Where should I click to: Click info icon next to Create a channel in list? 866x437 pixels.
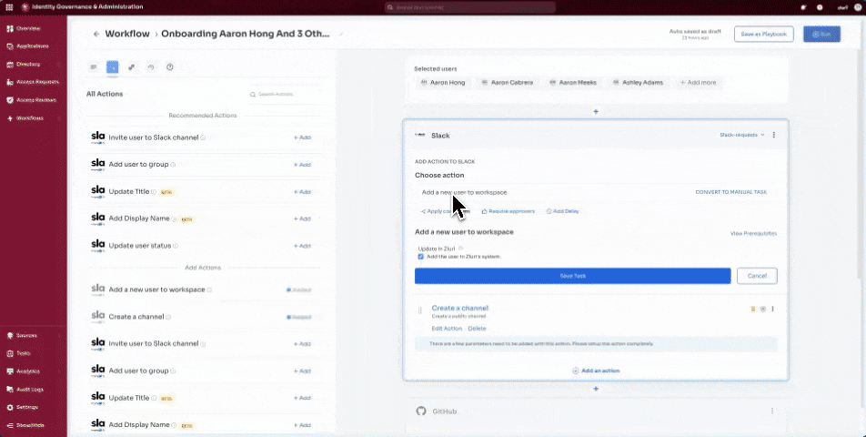168,317
